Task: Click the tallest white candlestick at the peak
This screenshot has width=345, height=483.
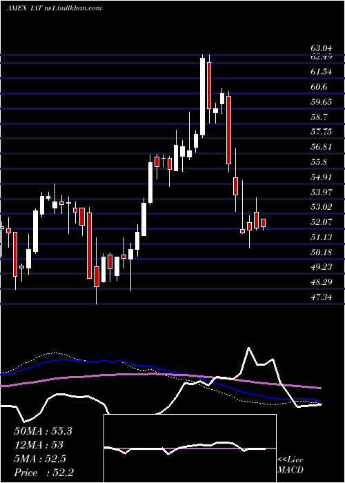Action: [202, 97]
